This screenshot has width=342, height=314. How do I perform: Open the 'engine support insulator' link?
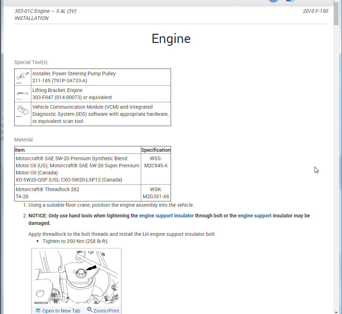(x=166, y=216)
